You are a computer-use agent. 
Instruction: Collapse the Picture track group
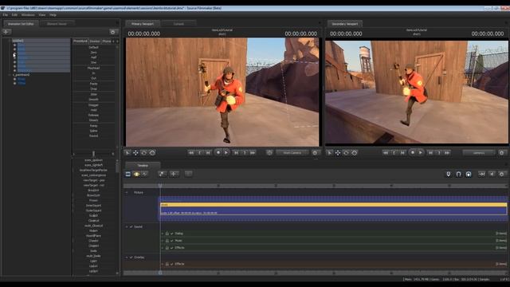pyautogui.click(x=127, y=193)
